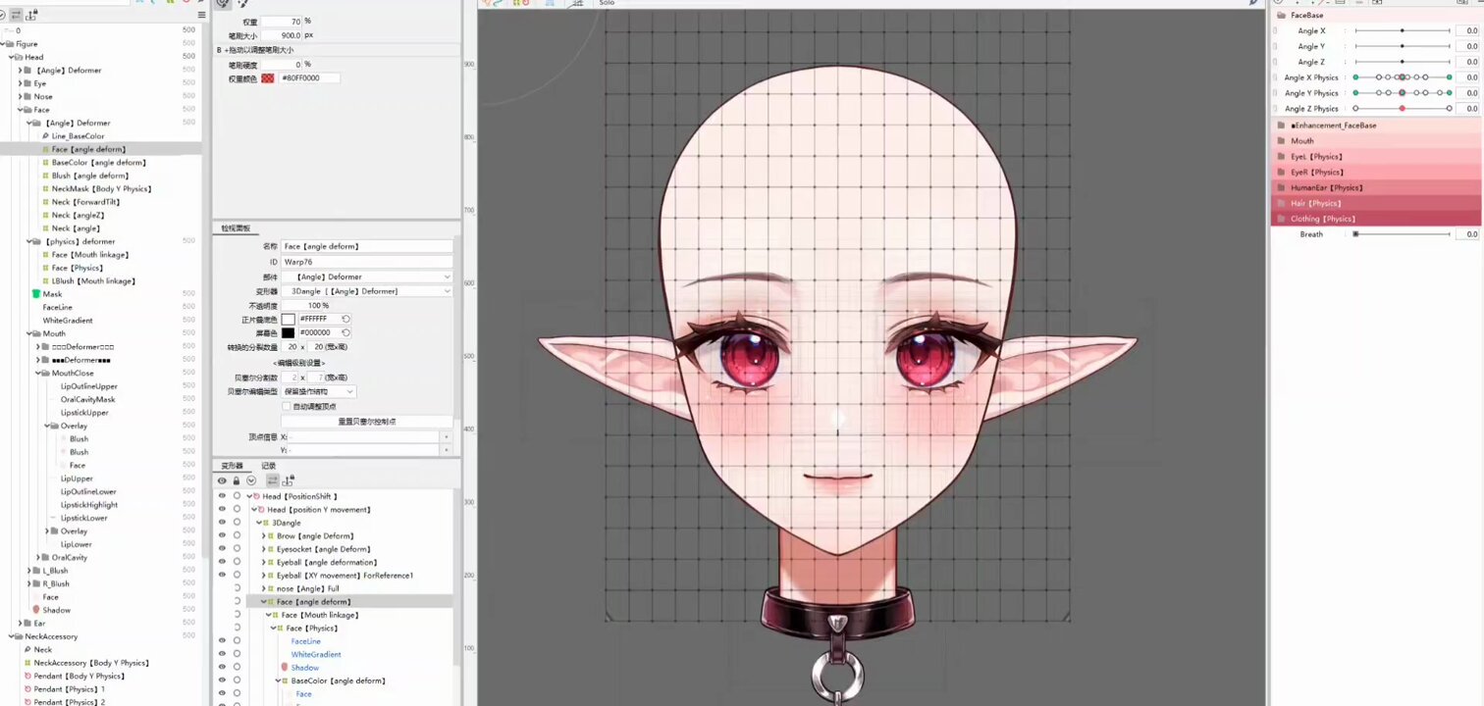Image resolution: width=1484 pixels, height=706 pixels.
Task: Toggle visibility of 3Dangle deformer
Action: 222,523
